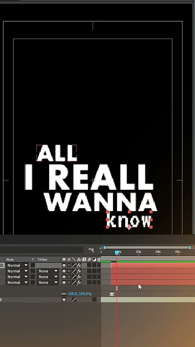
Task: Select the I REALL text in viewer
Action: tap(89, 177)
